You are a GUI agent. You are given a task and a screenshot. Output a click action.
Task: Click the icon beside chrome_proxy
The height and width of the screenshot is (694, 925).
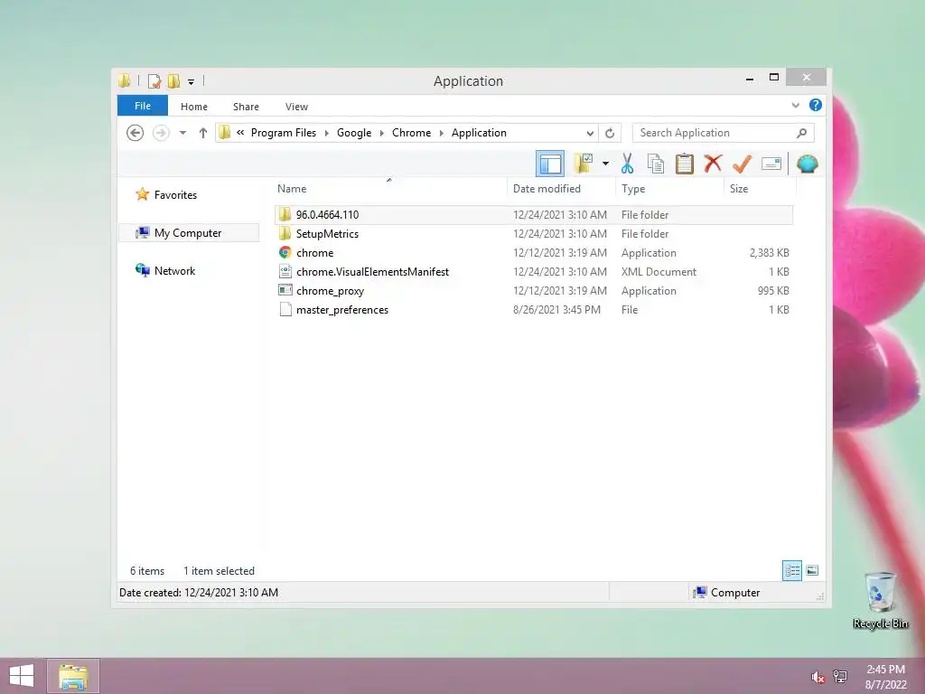pos(285,290)
